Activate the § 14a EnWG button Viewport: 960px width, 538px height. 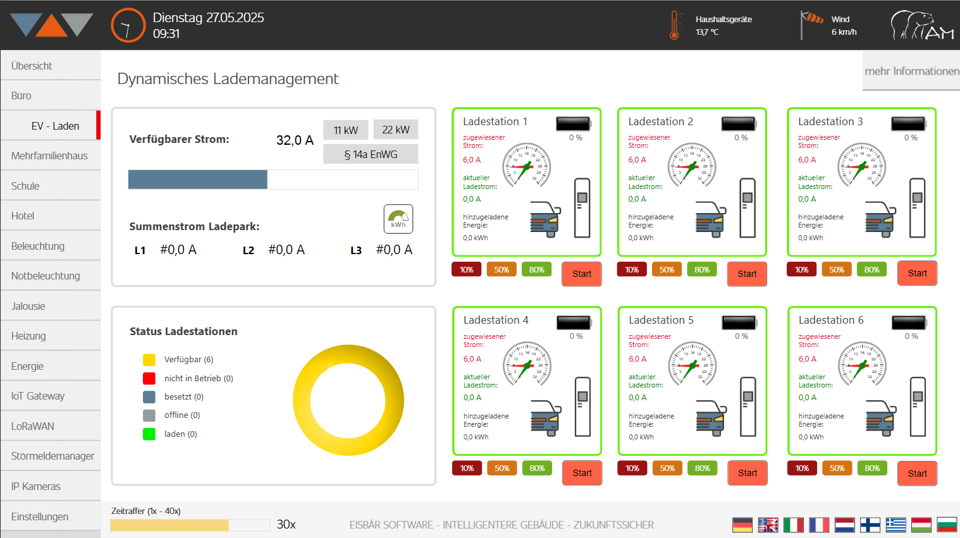[x=371, y=154]
